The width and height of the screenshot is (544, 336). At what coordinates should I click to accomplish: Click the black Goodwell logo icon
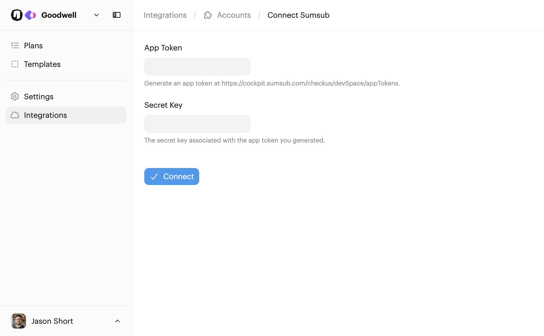coord(16,15)
